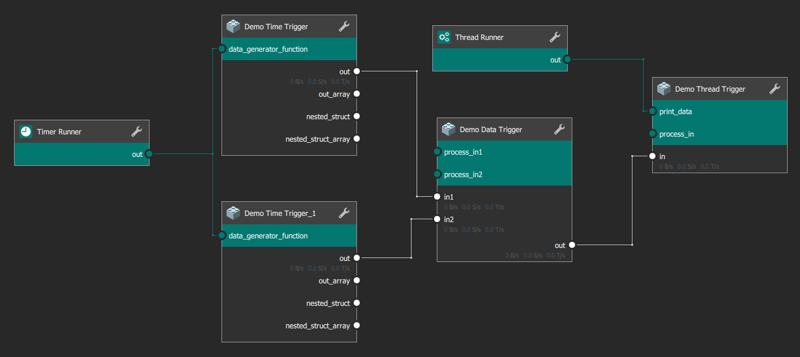Screen dimensions: 800x357
Task: Select Demo Time Trigger data_generator_function port
Action: (222, 49)
